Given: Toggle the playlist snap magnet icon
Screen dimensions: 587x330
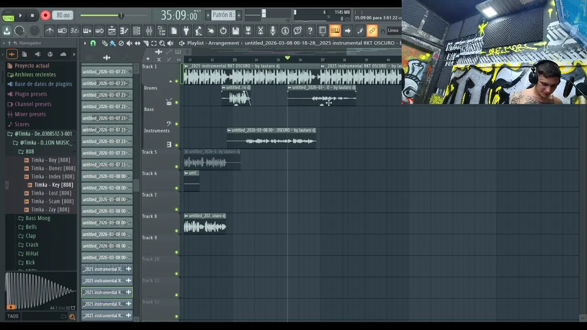Looking at the screenshot, I should click(x=93, y=43).
